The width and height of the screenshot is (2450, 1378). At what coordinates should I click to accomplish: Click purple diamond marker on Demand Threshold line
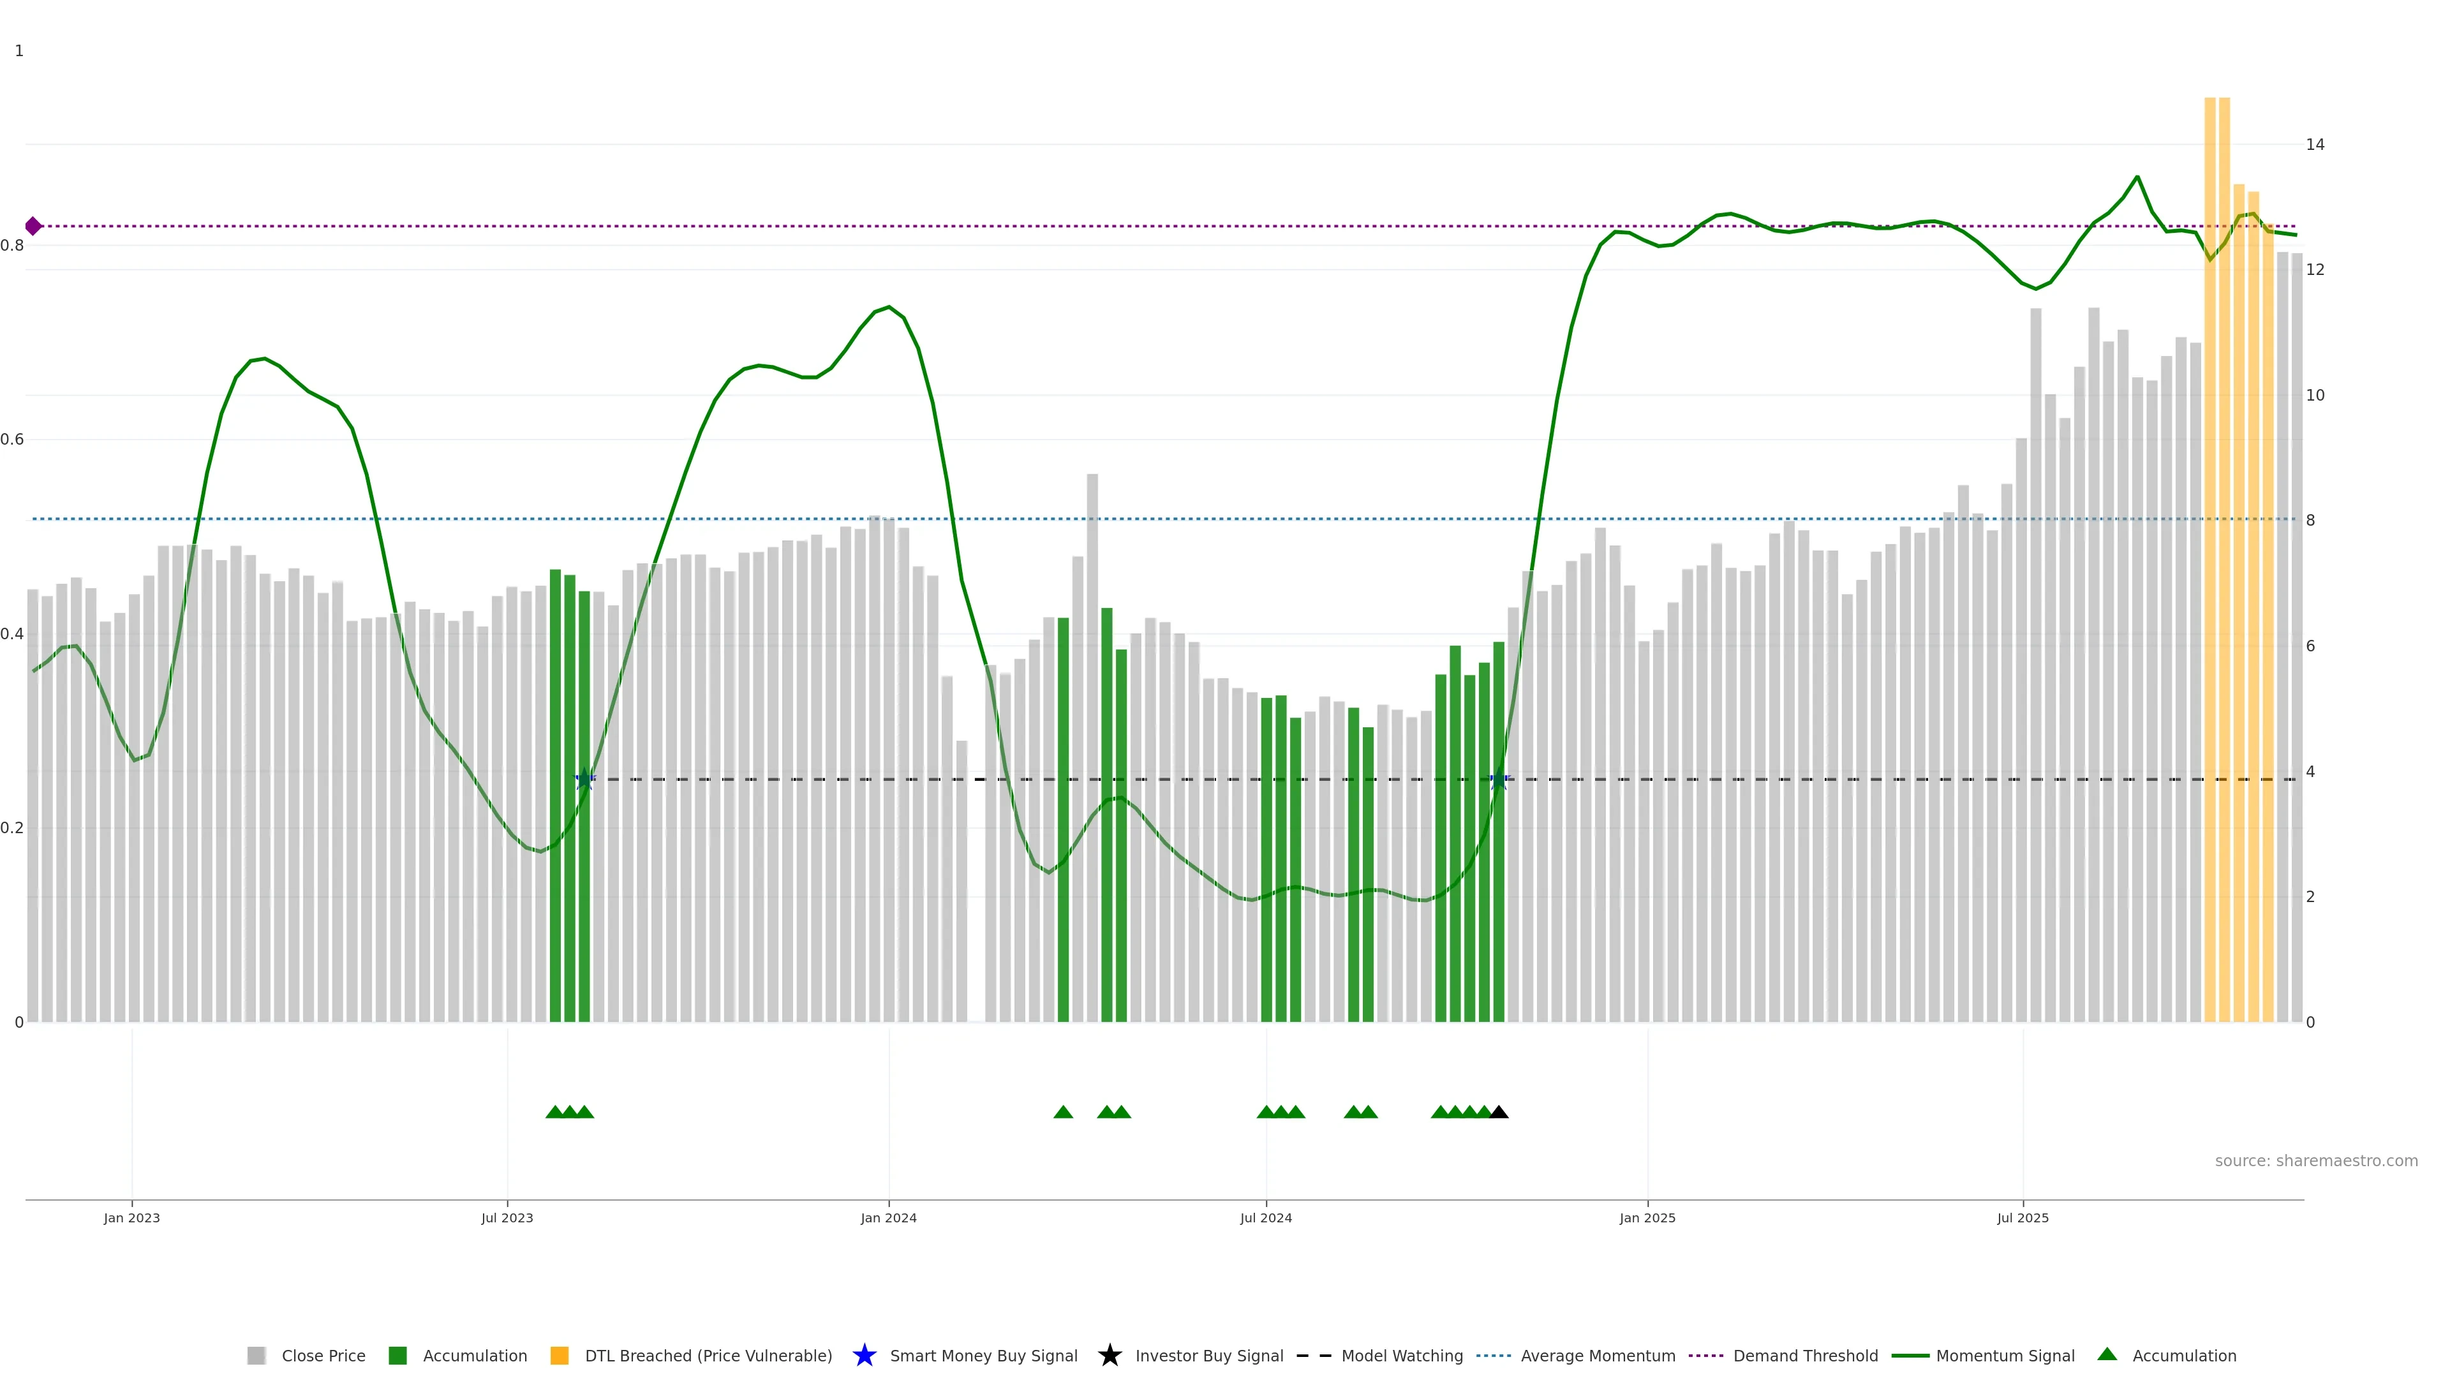point(33,226)
